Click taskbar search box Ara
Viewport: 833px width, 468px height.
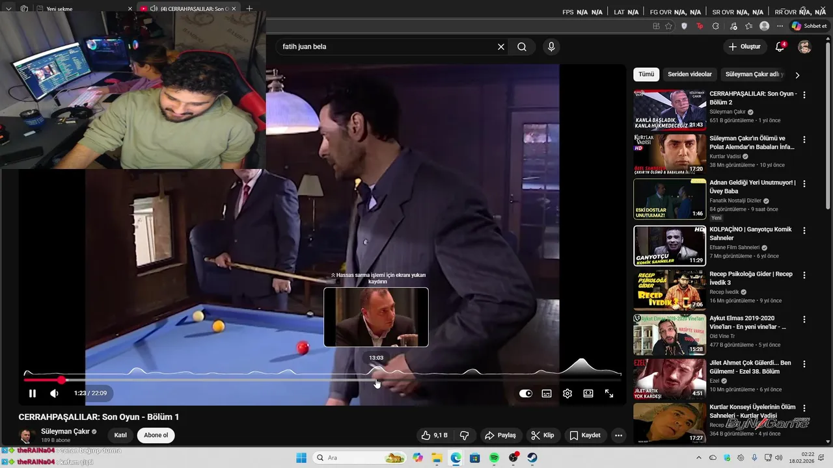[x=358, y=458]
